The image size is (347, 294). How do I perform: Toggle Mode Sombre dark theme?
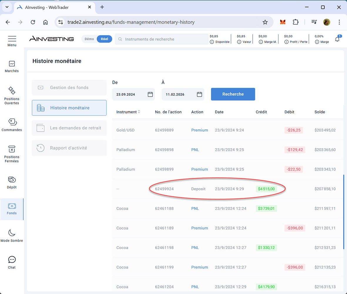[x=12, y=233]
